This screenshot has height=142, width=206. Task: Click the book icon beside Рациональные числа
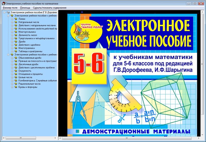coord(16,84)
